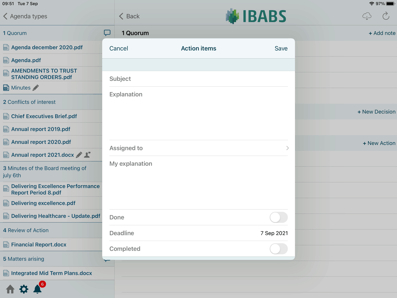Tap pencil icon beside Annual report 2021.docx
The height and width of the screenshot is (298, 397).
click(79, 155)
